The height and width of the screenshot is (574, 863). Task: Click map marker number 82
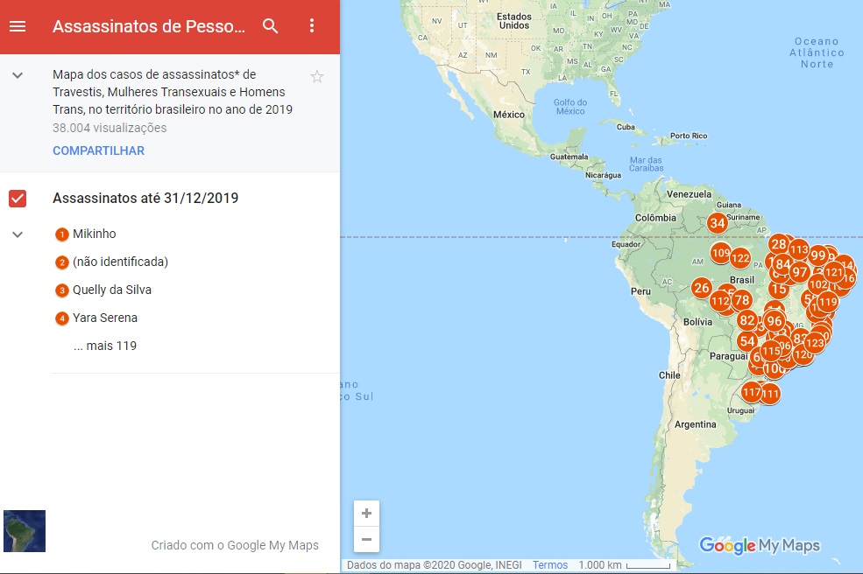746,320
